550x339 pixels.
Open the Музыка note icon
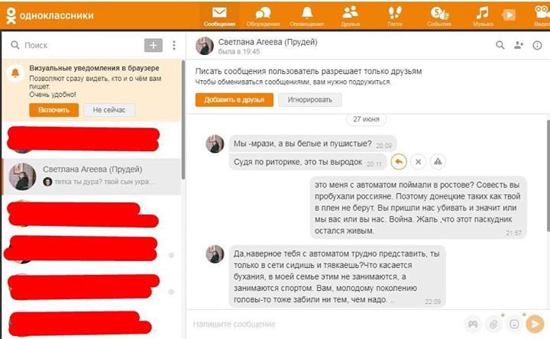[482, 15]
